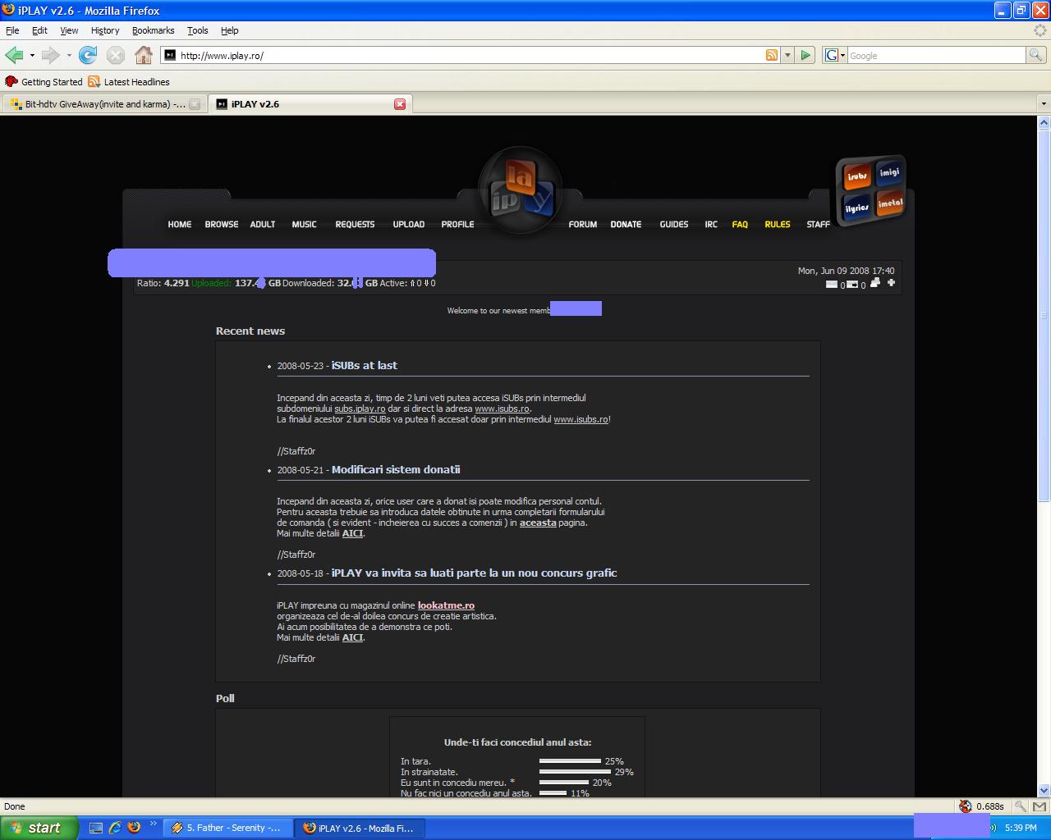
Task: Click the NoScript icon in the status bar
Action: click(966, 806)
